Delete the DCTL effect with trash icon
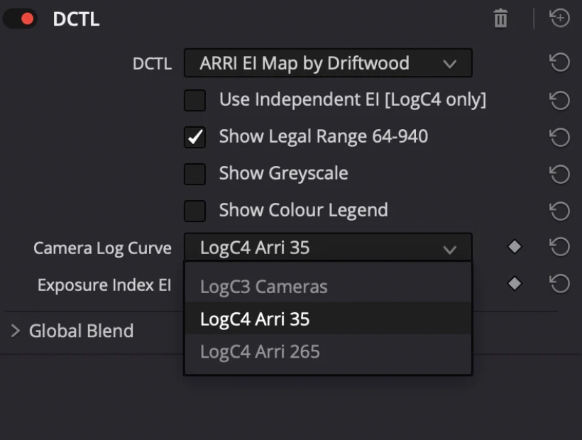 coord(500,19)
